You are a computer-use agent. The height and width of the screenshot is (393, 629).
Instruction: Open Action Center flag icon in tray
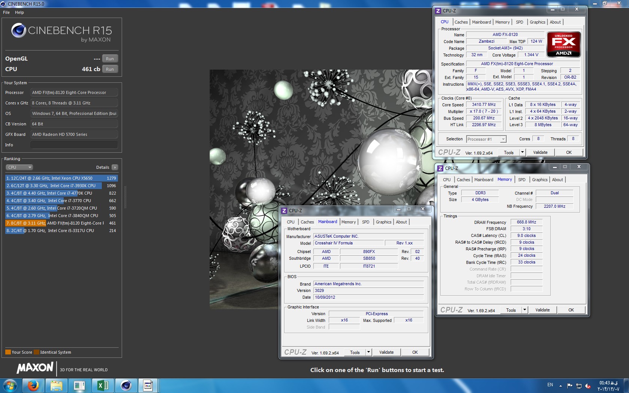pos(569,386)
